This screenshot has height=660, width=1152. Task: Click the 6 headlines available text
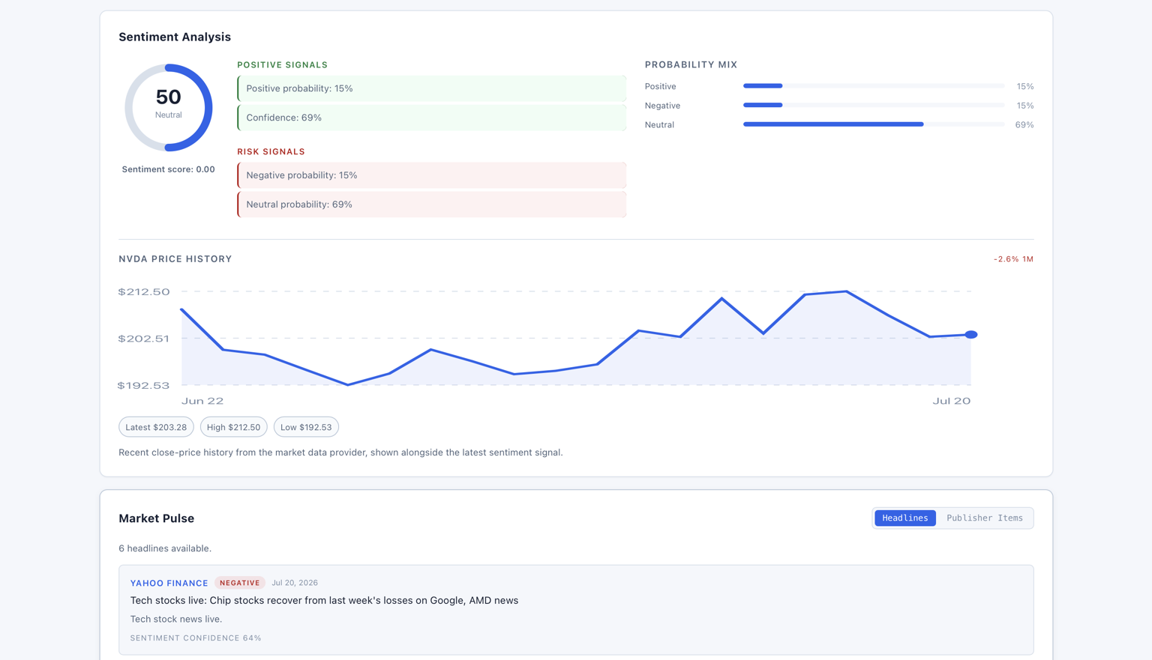[165, 548]
